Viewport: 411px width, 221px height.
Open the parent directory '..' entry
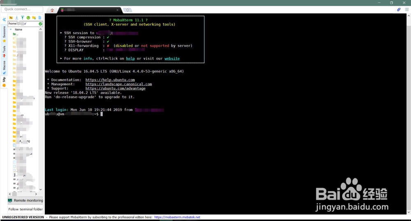point(16,35)
